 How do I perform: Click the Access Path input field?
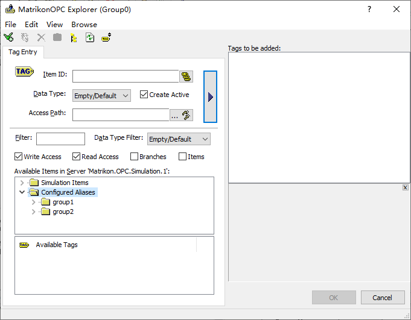121,115
